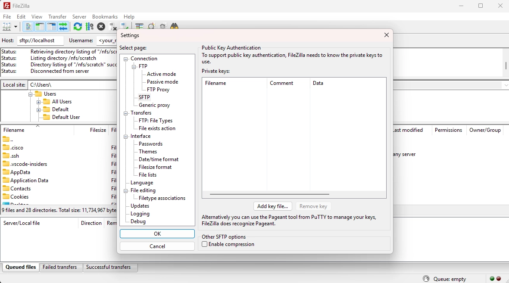Close the Settings dialog with X
The width and height of the screenshot is (509, 283).
(x=386, y=35)
